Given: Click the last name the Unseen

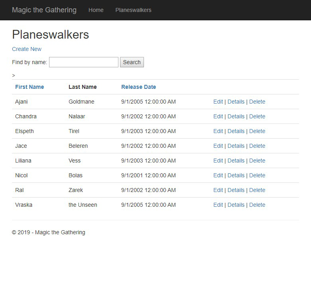Looking at the screenshot, I should pos(83,205).
